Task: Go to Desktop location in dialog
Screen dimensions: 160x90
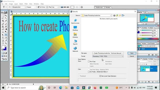Action: pyautogui.click(x=75, y=28)
